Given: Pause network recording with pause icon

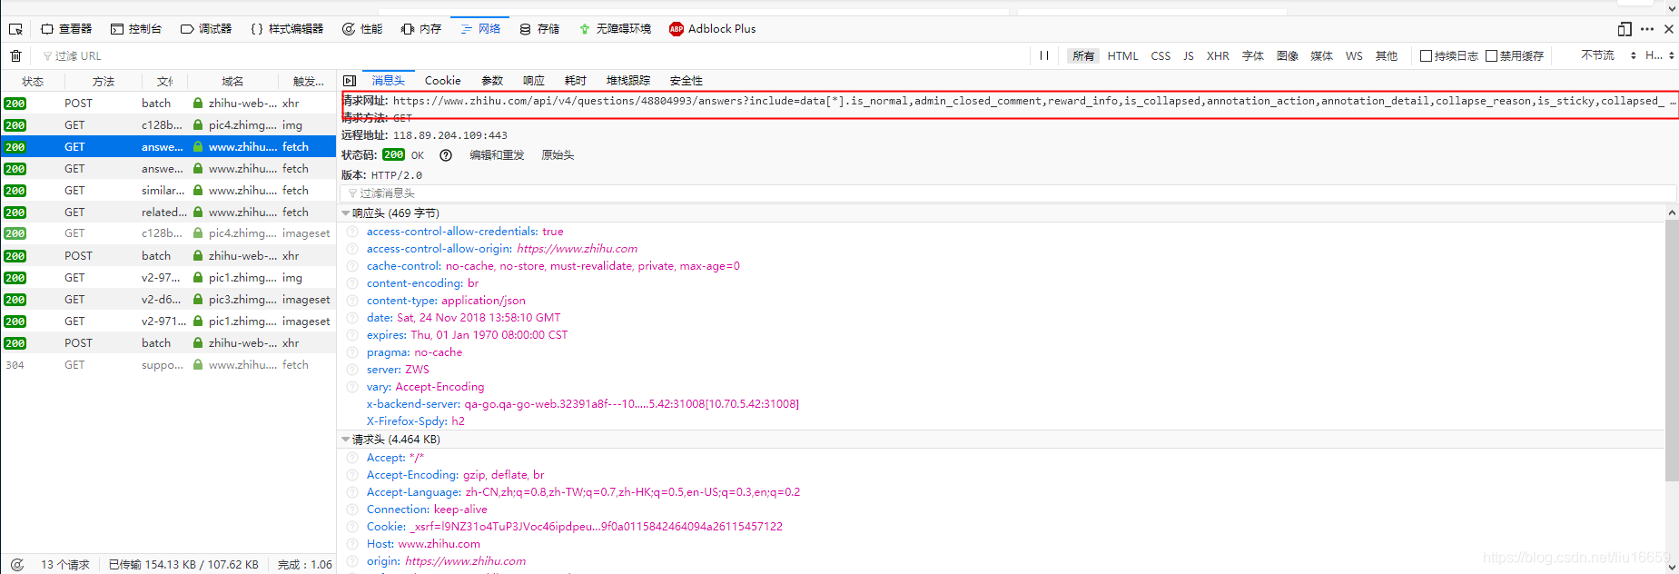Looking at the screenshot, I should tap(1044, 55).
